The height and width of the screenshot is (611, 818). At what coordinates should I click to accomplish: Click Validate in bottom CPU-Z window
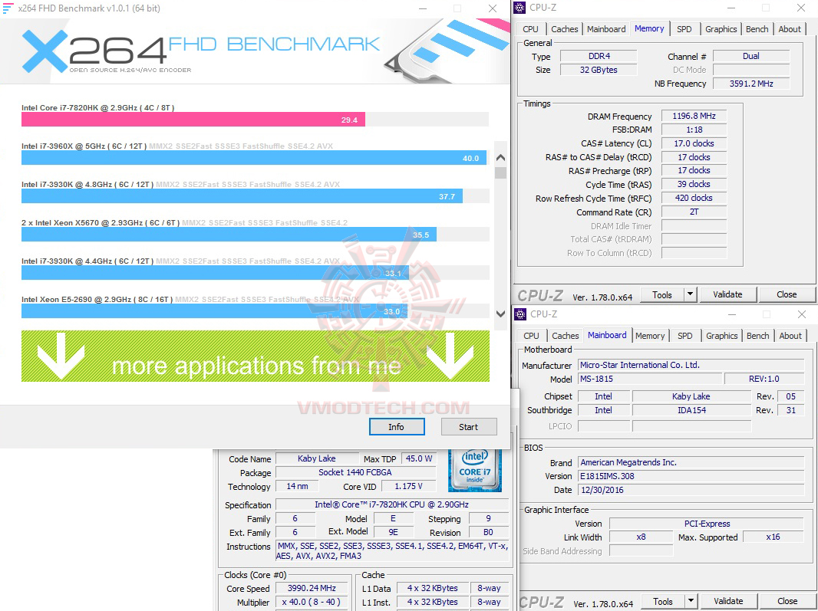tap(728, 601)
